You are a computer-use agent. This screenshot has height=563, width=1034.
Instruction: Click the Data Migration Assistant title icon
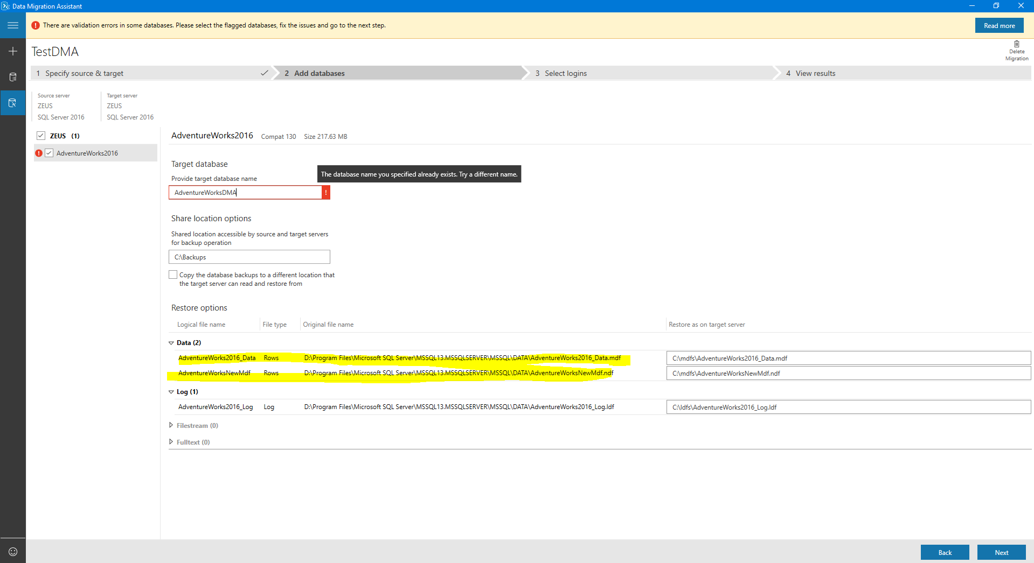(5, 6)
